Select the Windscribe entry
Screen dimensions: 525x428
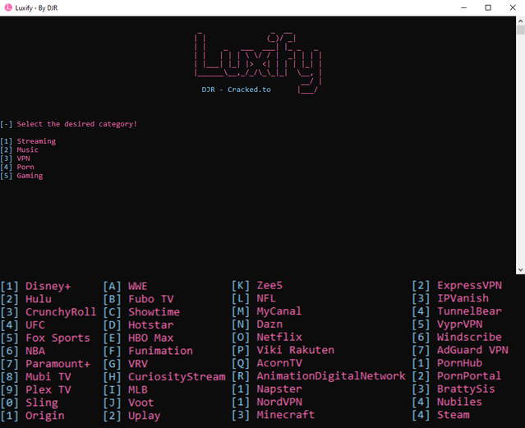click(457, 337)
